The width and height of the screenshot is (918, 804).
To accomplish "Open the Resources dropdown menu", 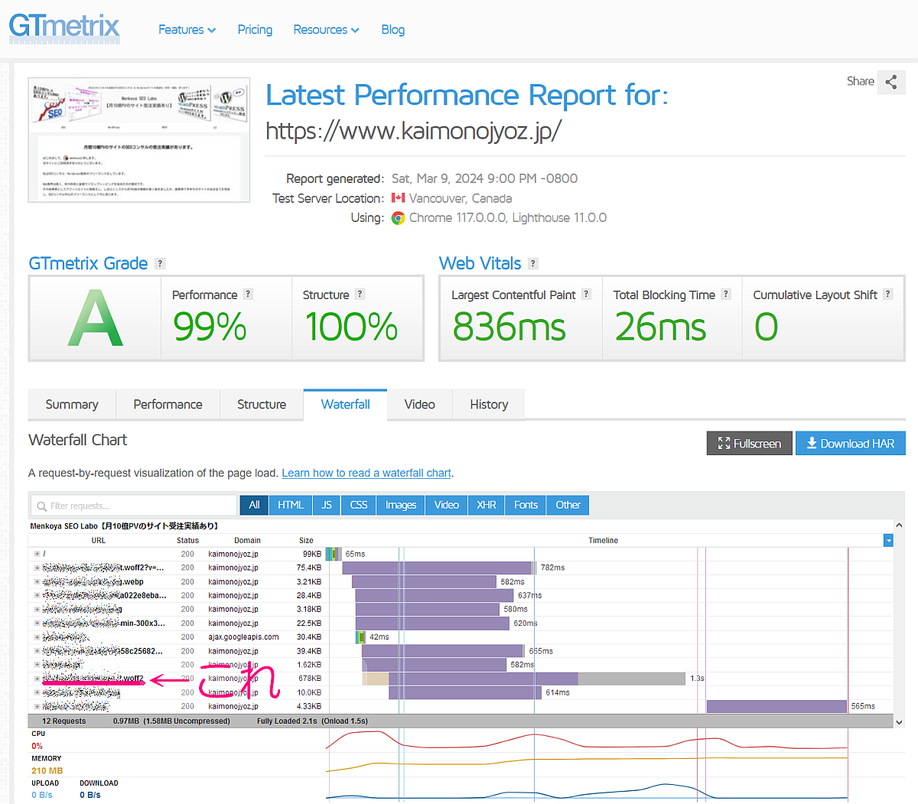I will pos(326,30).
